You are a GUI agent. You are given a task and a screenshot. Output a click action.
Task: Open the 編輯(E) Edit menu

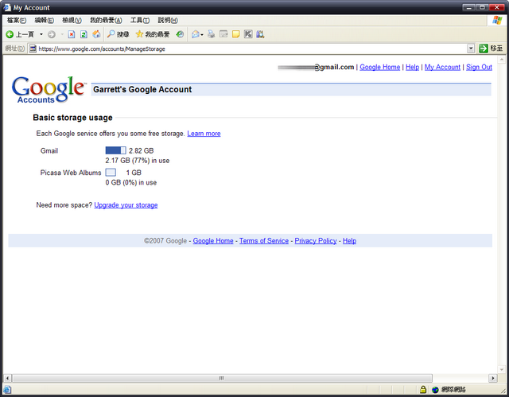[x=45, y=20]
